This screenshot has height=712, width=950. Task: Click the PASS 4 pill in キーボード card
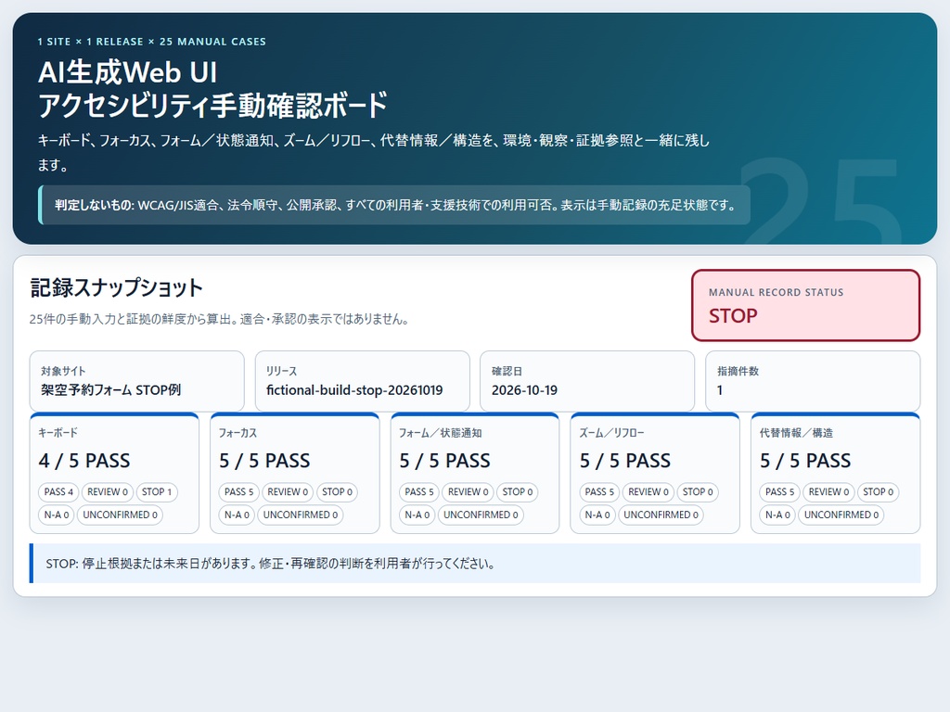(58, 492)
